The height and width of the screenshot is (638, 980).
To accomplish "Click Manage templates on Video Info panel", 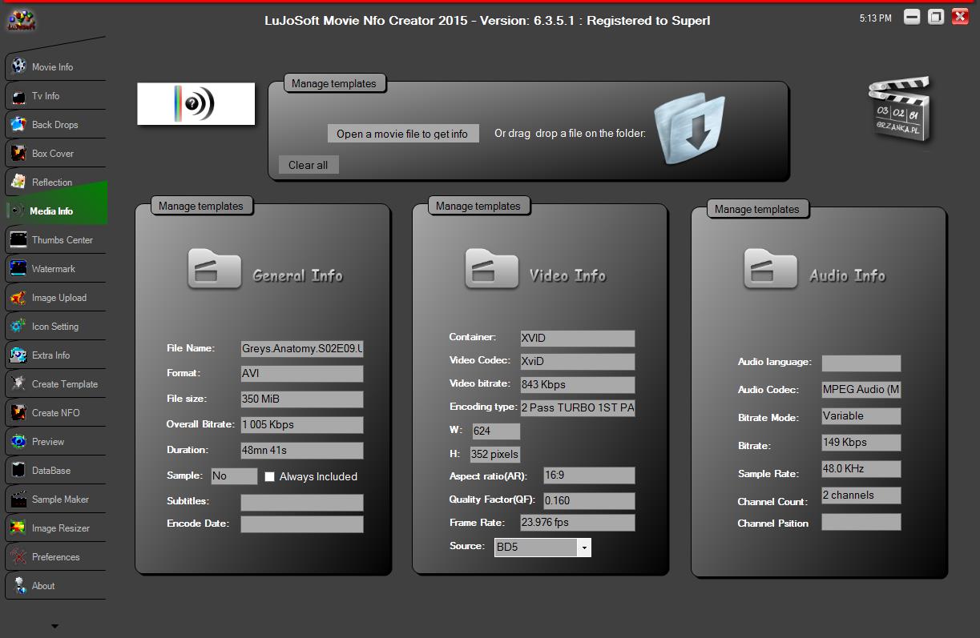I will 478,206.
